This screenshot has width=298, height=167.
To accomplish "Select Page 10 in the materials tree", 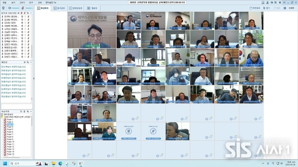I will coord(10,142).
